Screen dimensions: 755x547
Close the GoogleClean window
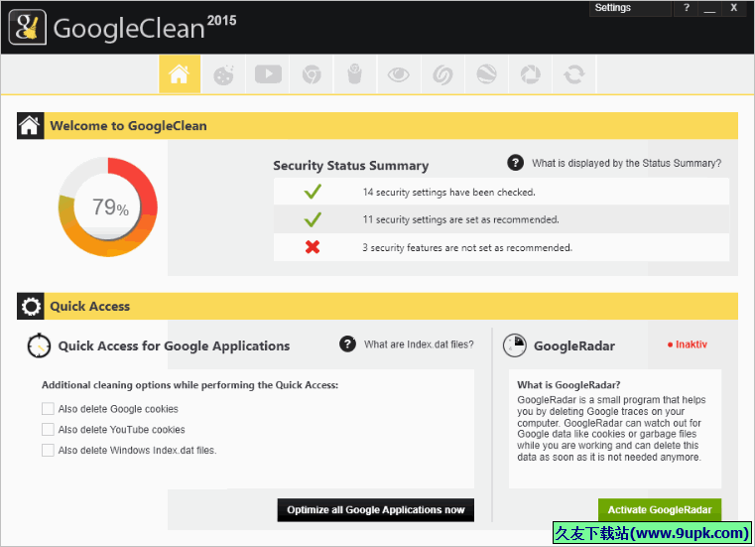click(734, 8)
